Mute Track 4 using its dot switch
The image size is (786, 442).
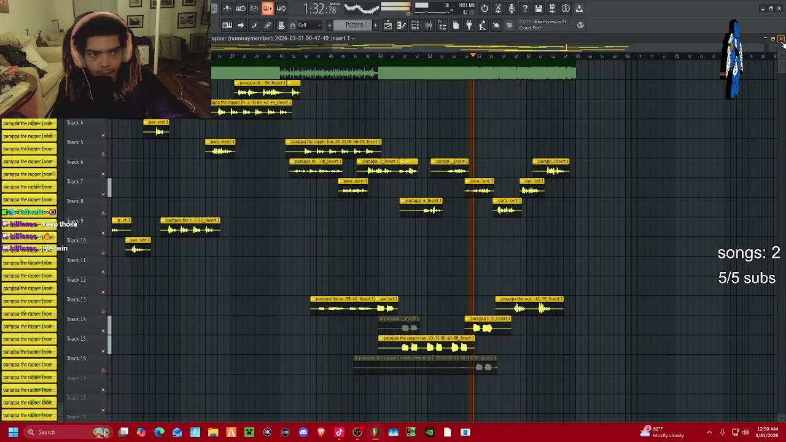pos(103,134)
